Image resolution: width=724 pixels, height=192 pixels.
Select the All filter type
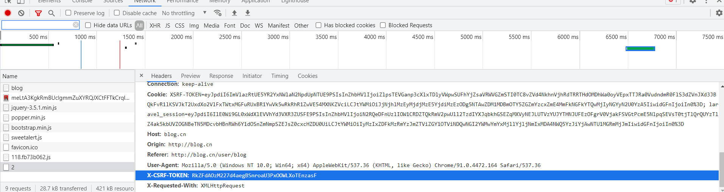[x=140, y=25]
